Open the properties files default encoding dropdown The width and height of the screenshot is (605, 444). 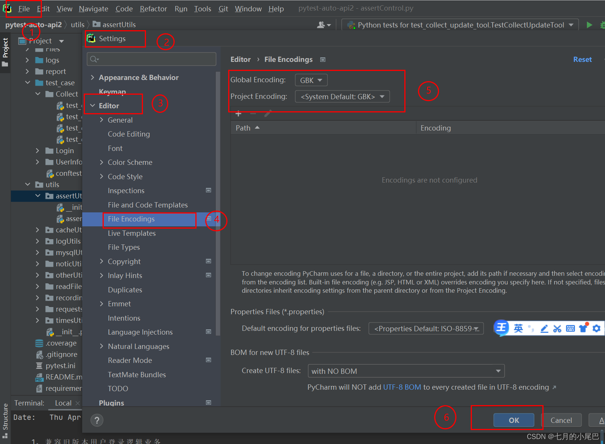click(x=426, y=329)
